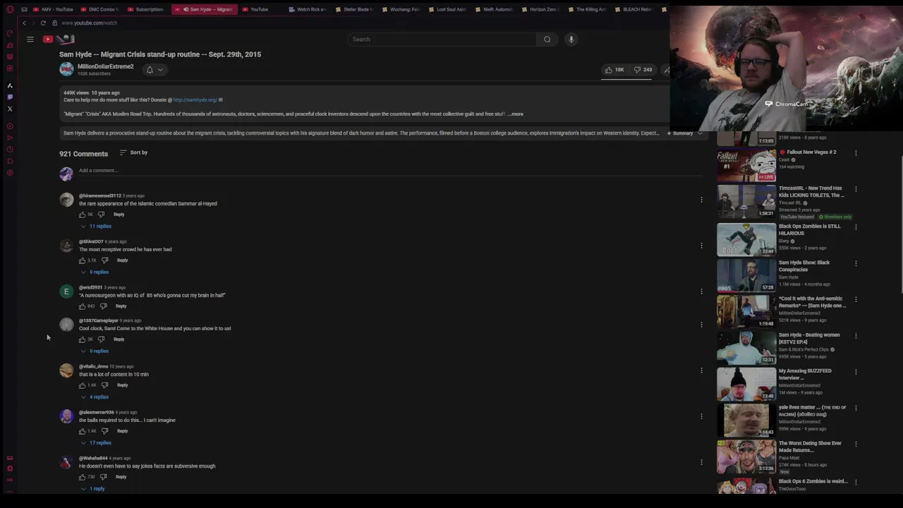This screenshot has height=508, width=903.
Task: Click the browser back arrow
Action: (x=24, y=23)
